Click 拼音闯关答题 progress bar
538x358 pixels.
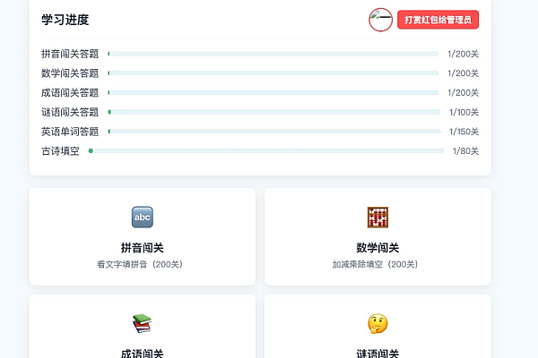pyautogui.click(x=273, y=54)
